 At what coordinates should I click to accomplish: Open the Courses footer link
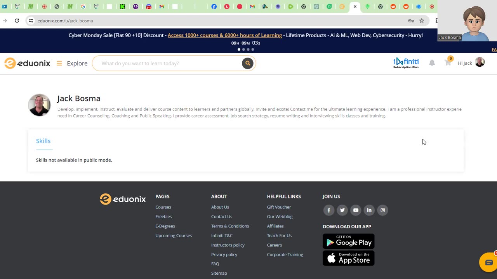[x=163, y=207]
